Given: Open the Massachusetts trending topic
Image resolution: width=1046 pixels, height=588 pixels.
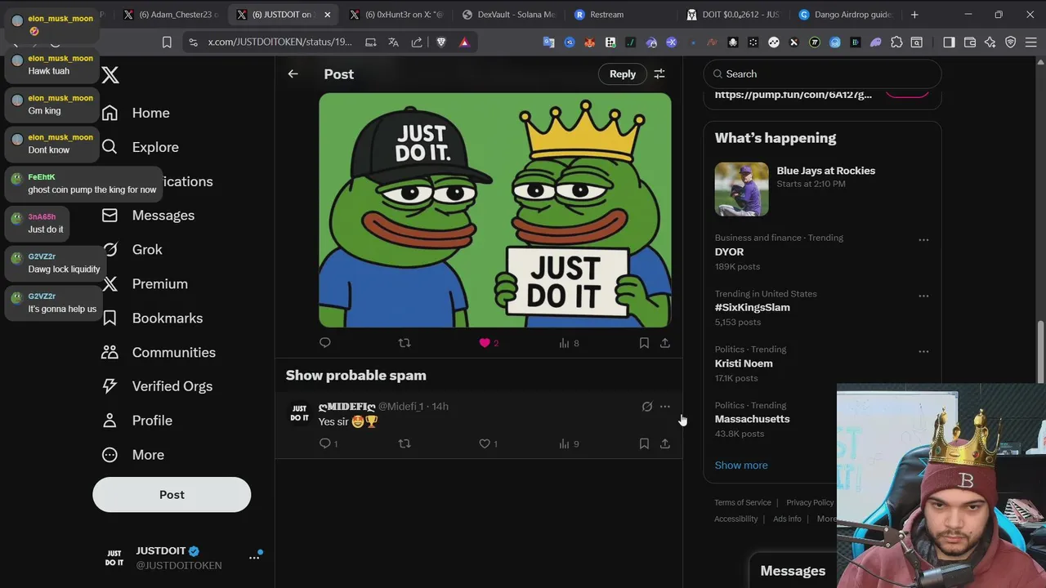Looking at the screenshot, I should point(752,419).
